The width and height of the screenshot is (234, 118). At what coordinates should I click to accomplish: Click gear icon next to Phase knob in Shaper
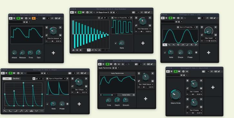click(67, 104)
